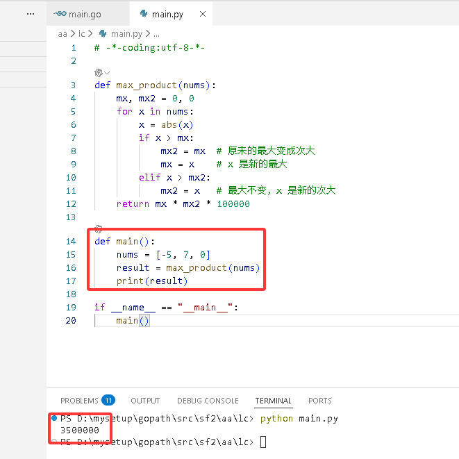Click the 'print(result)' line
Screen dimensions: 459x459
pos(151,281)
